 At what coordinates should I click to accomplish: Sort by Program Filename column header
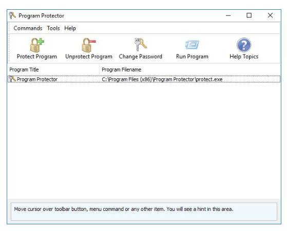[x=189, y=69]
